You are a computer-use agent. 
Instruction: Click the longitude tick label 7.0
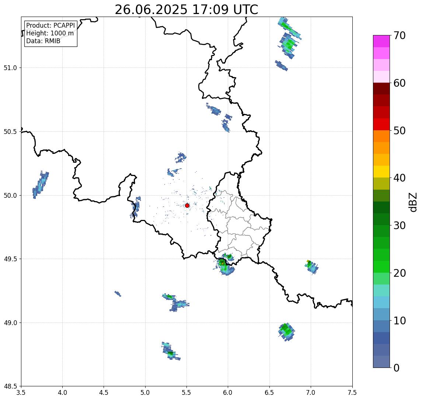[x=311, y=393]
